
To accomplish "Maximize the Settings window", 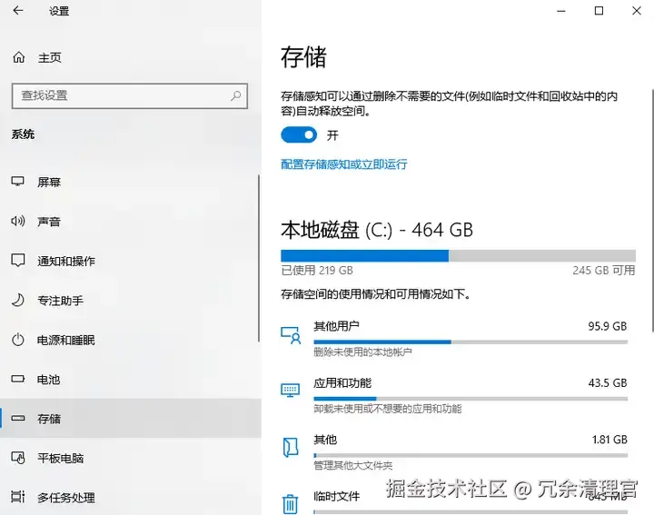I will click(x=599, y=11).
